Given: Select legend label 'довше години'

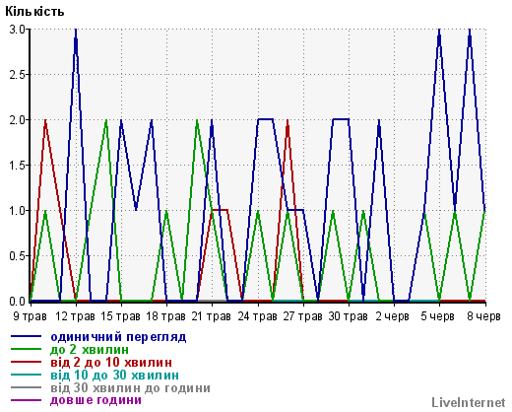Looking at the screenshot, I should tap(96, 400).
